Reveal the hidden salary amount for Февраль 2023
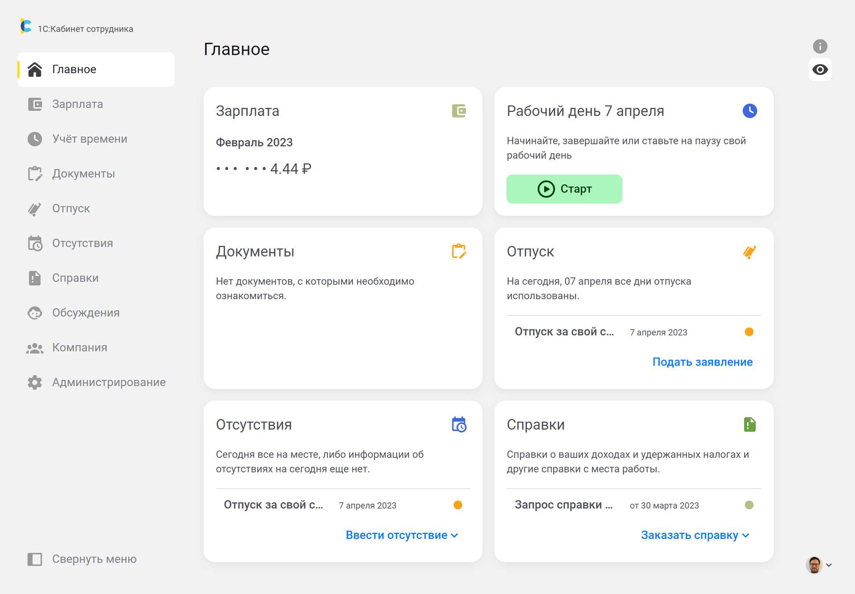 (x=264, y=169)
